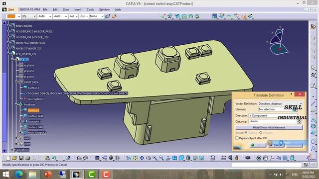Expand the BEZEL tree node
Image resolution: width=319 pixels, height=179 pixels.
pyautogui.click(x=8, y=26)
